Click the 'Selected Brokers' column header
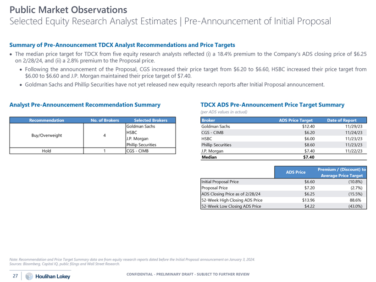The width and height of the screenshot is (376, 282). click(x=150, y=121)
